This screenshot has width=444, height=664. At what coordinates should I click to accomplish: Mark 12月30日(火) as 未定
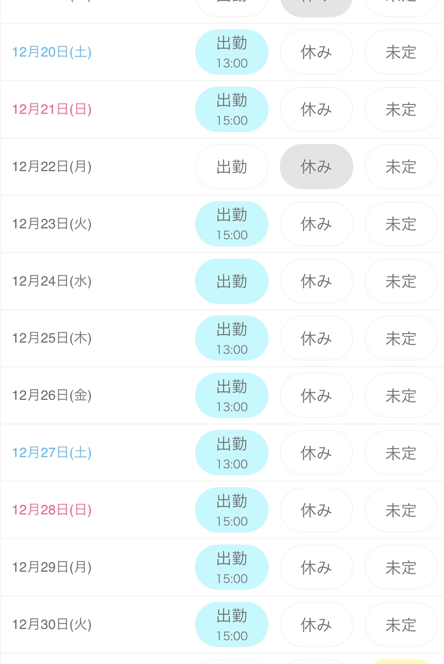click(x=401, y=624)
